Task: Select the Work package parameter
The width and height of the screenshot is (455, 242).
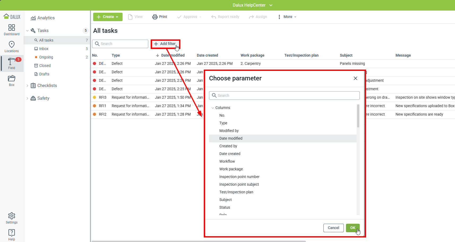Action: tap(231, 169)
